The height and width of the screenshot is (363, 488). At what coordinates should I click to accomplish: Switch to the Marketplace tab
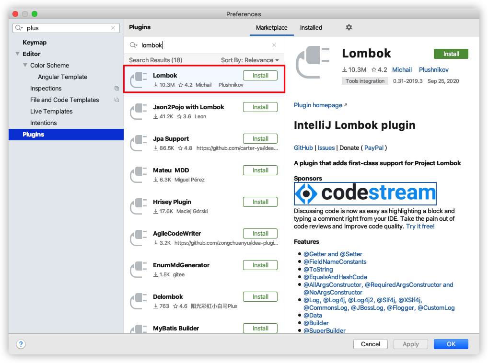(x=271, y=28)
